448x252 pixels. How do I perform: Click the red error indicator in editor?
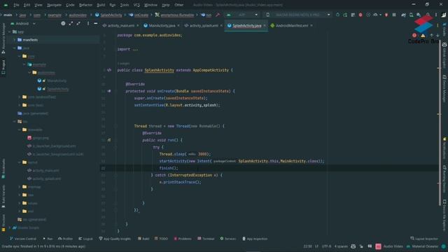(x=414, y=36)
